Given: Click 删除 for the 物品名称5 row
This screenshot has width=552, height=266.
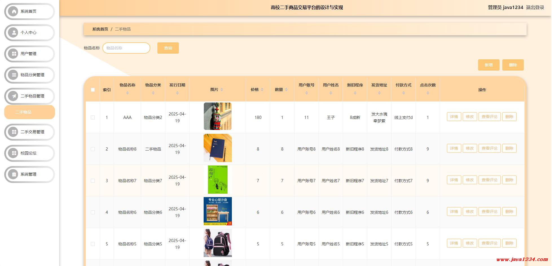Looking at the screenshot, I should 509,243.
